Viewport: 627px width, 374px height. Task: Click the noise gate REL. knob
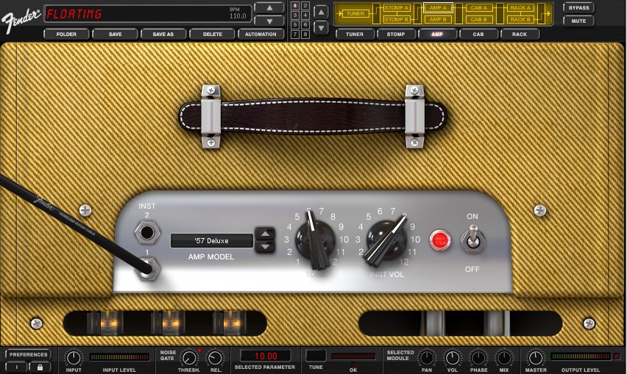(x=216, y=358)
